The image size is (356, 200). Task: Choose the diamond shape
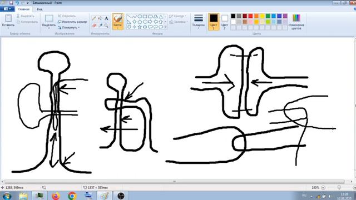tap(135, 22)
